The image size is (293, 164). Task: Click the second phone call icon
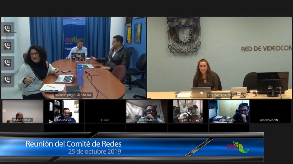pos(7,46)
